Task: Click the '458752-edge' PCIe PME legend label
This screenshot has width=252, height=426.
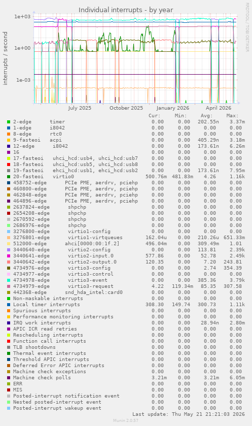Action: tap(76, 183)
